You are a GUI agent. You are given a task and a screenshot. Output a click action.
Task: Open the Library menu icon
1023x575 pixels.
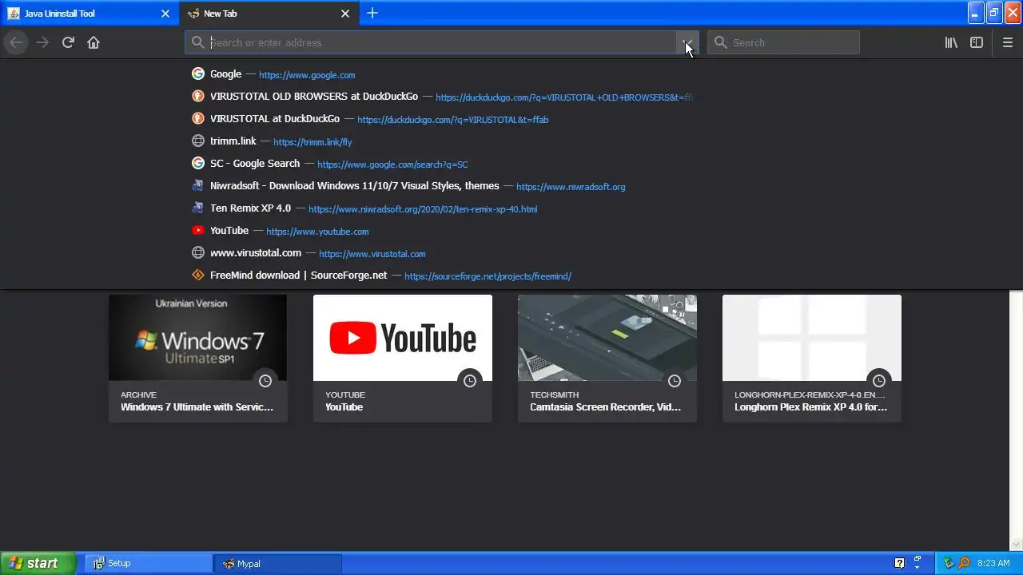coord(951,42)
